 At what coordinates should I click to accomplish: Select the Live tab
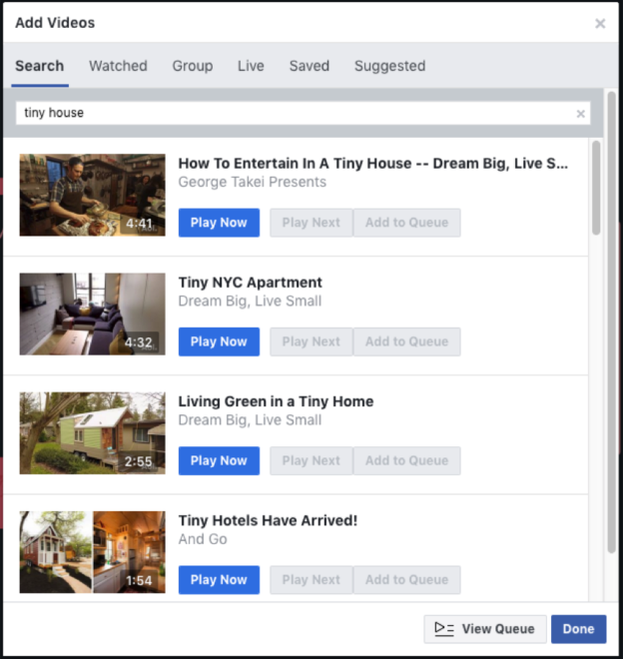coord(251,66)
